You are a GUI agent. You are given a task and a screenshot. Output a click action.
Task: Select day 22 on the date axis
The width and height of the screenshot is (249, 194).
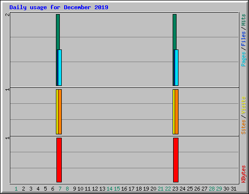click(168, 189)
